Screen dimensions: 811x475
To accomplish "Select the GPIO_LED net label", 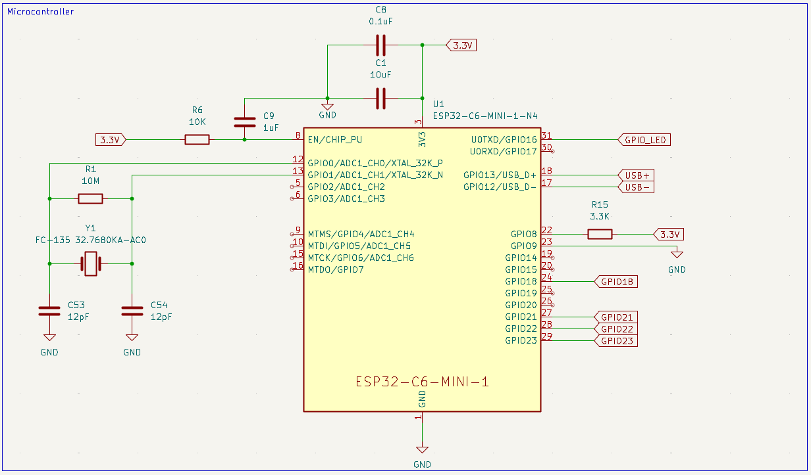I will (x=644, y=139).
